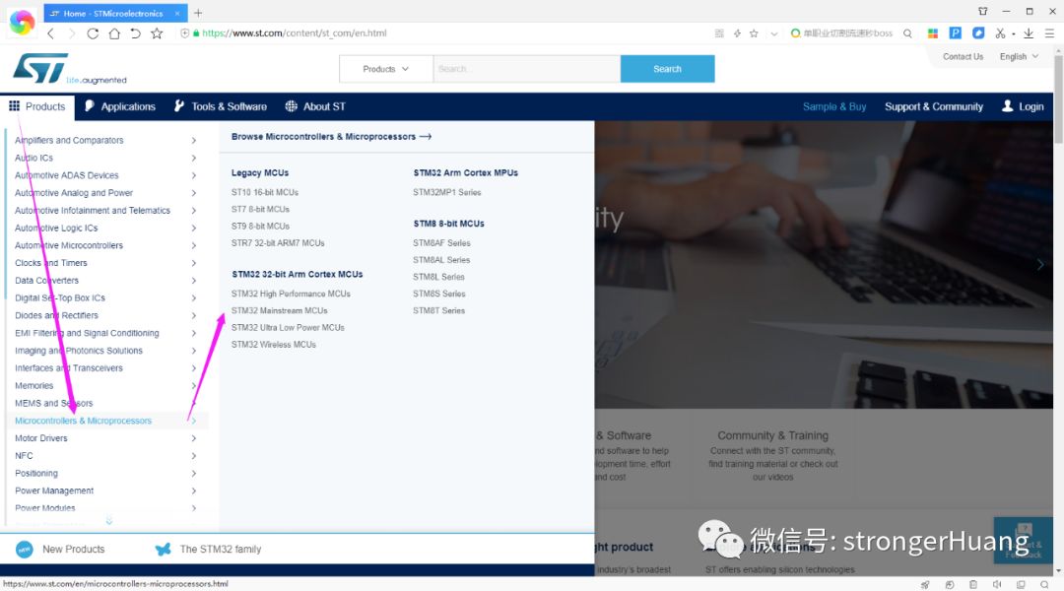Open the English language dropdown
Screen dimensions: 1064x591
(x=1019, y=57)
